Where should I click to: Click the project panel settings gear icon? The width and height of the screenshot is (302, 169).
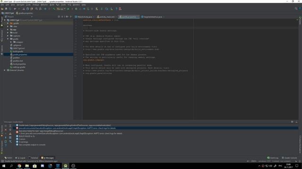coord(67,17)
